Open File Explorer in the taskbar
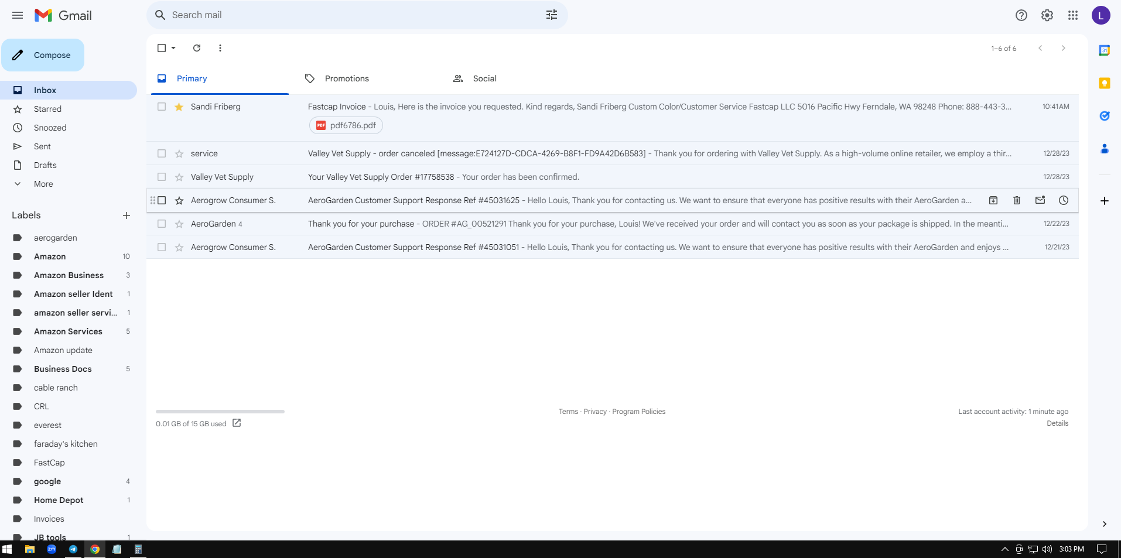Viewport: 1121px width, 558px height. tap(29, 549)
